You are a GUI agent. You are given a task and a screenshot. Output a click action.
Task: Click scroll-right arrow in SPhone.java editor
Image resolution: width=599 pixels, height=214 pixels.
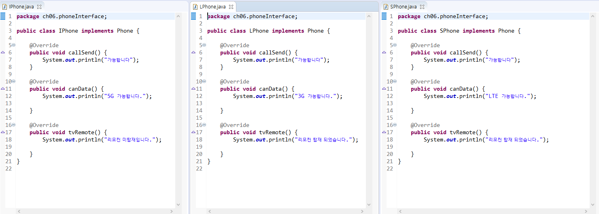pos(586,211)
